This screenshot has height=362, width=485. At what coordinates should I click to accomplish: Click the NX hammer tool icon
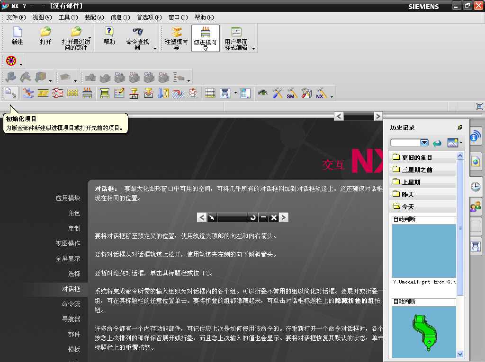point(321,93)
